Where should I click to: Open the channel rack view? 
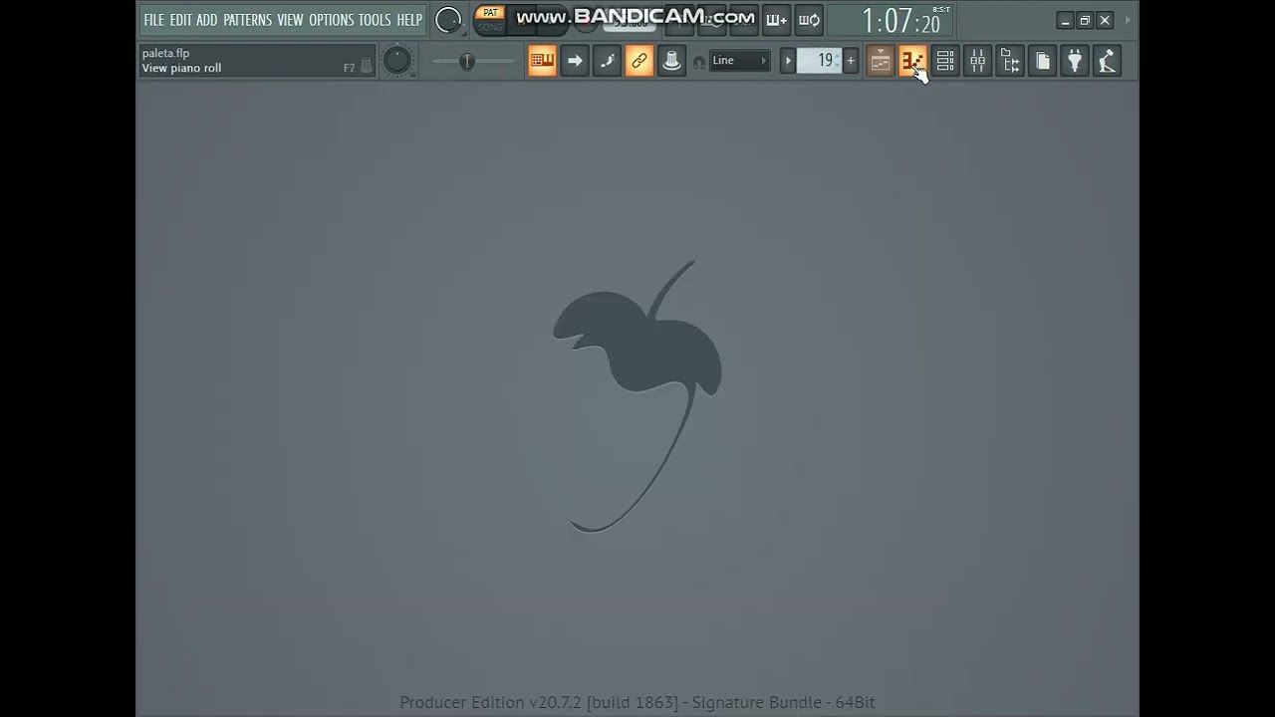945,61
